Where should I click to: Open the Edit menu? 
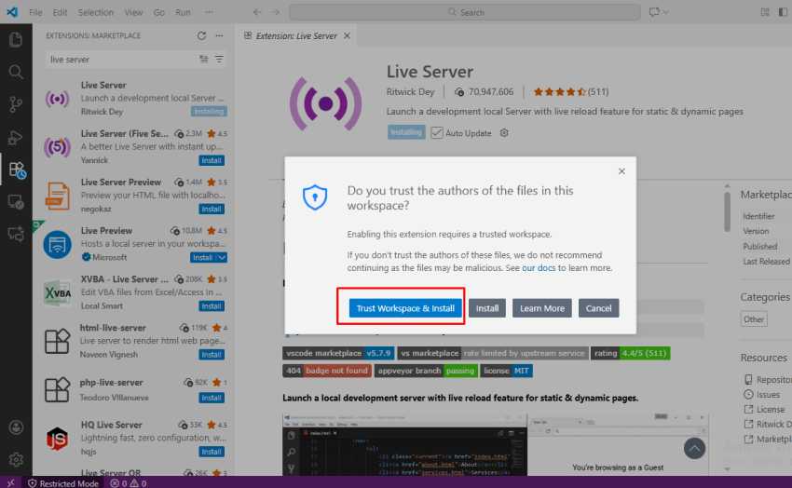click(60, 12)
